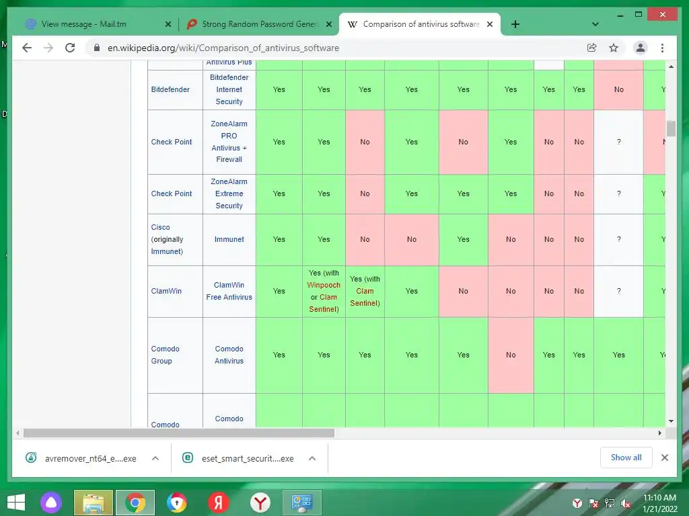Click the forward navigation arrow
This screenshot has height=516, width=689.
[x=48, y=48]
